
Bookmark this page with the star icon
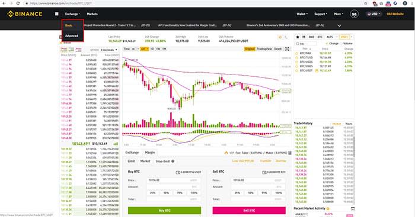point(366,3)
